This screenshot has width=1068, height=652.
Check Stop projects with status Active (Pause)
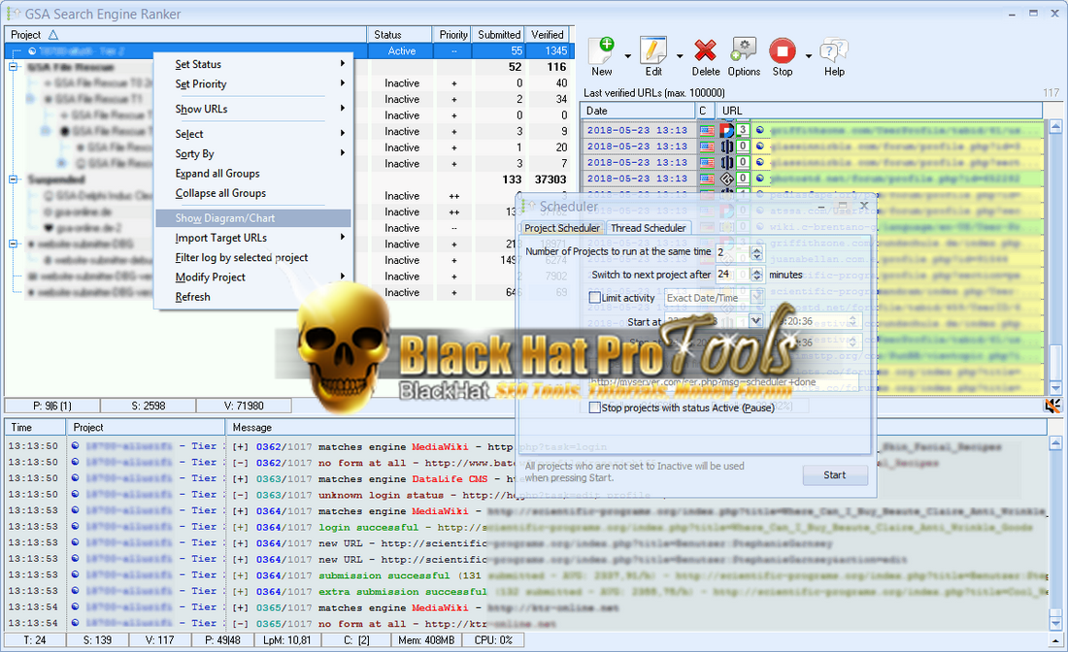[594, 407]
